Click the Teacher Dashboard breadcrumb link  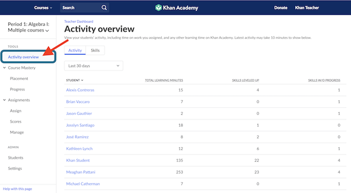pyautogui.click(x=79, y=21)
